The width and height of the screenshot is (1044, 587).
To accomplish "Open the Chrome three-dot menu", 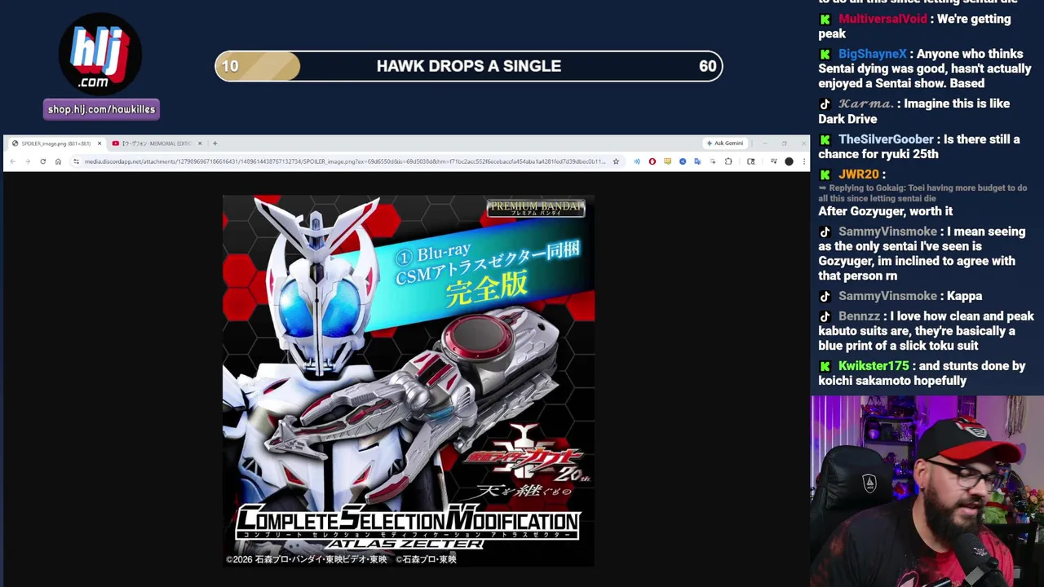I will click(x=803, y=161).
